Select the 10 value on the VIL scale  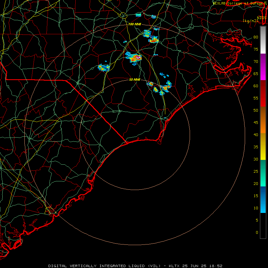tap(256, 208)
